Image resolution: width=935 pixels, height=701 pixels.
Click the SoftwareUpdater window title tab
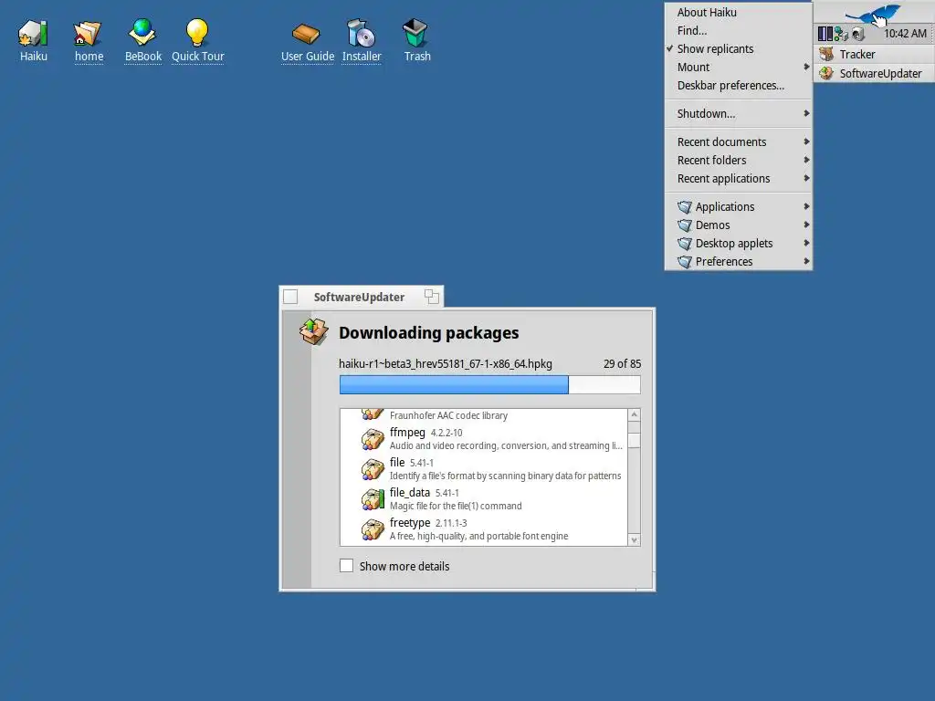pyautogui.click(x=361, y=297)
